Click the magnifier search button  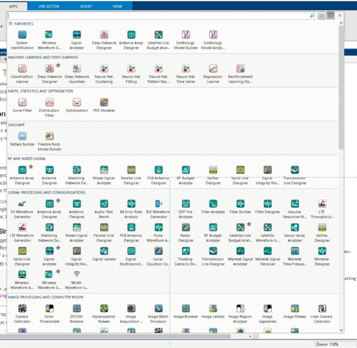(x=312, y=16)
